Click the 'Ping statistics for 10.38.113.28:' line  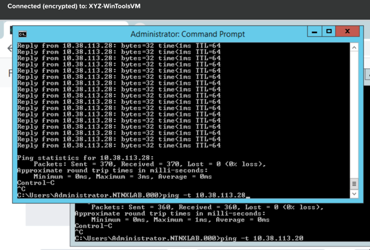point(85,158)
